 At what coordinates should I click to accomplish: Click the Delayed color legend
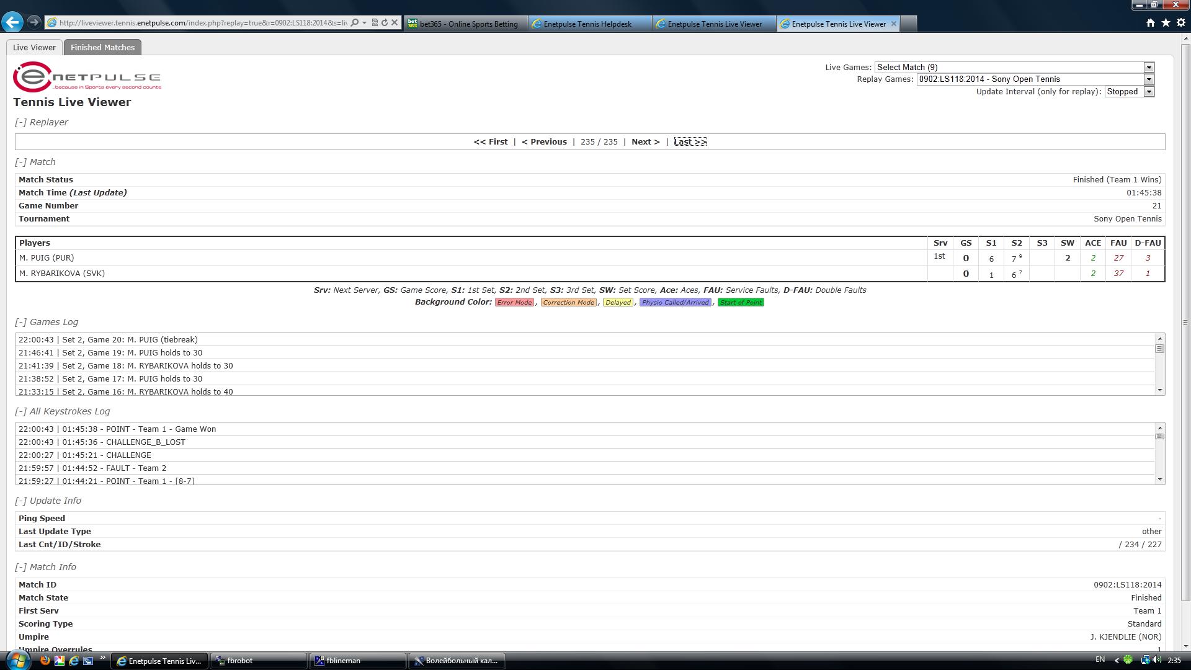(x=618, y=302)
